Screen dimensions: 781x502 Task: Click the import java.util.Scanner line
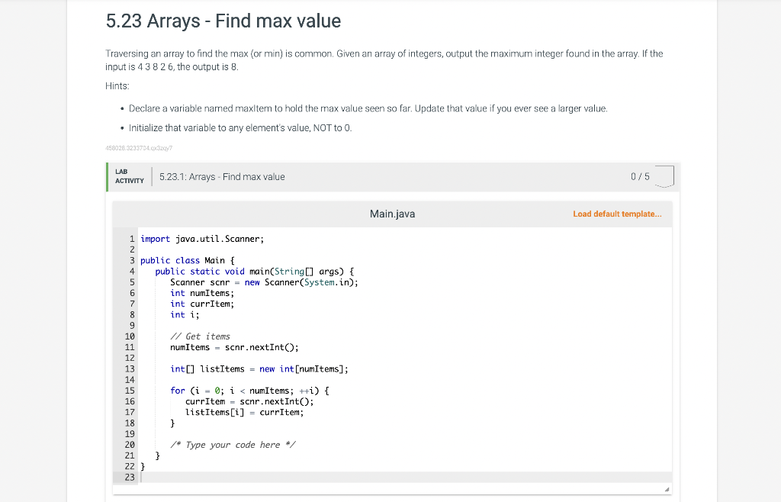pyautogui.click(x=202, y=239)
